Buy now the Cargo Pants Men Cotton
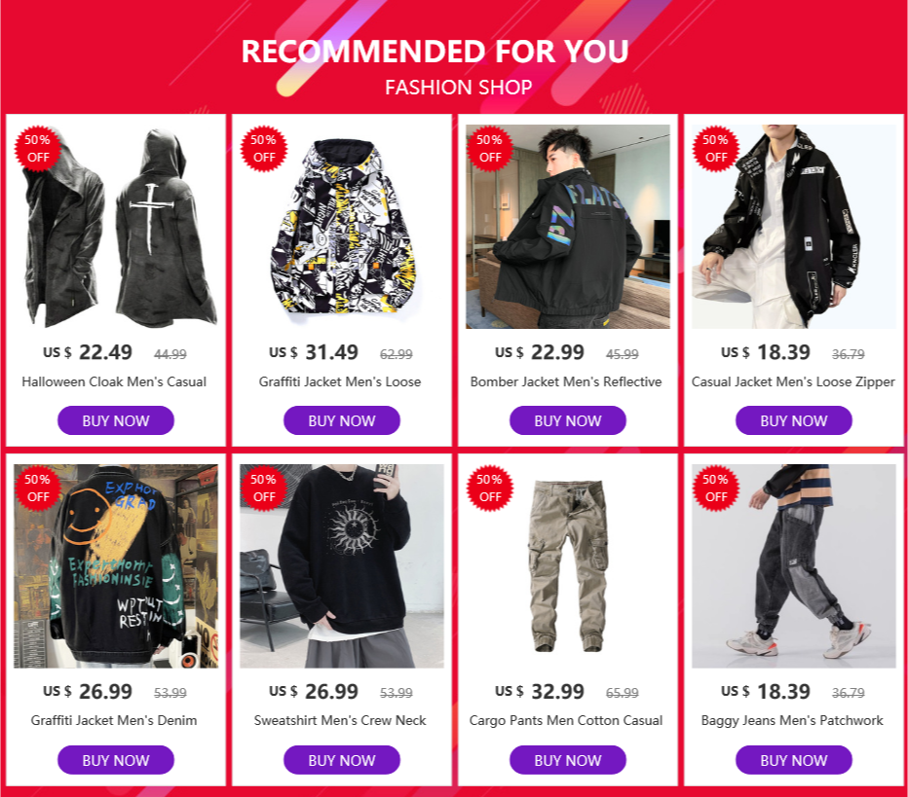 [567, 760]
